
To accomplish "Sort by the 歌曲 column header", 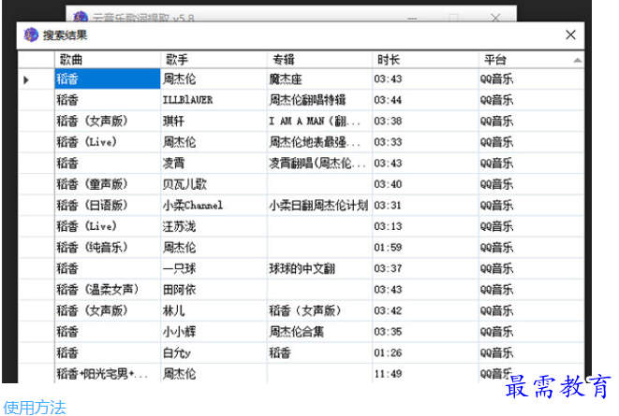I will tap(108, 60).
